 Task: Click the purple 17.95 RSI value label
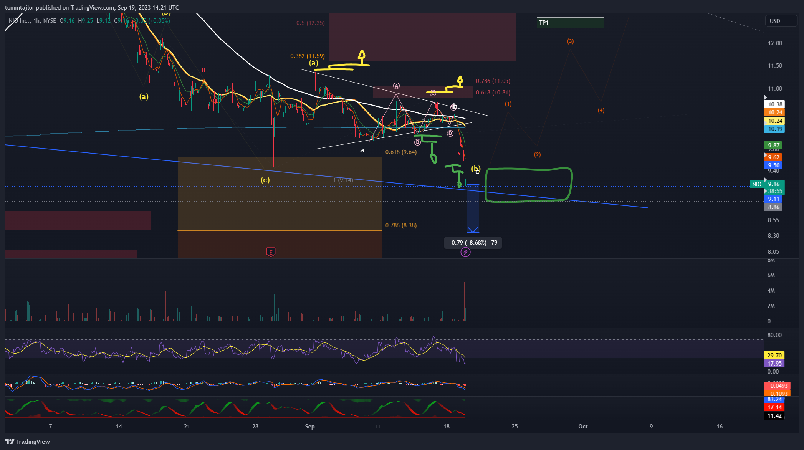[x=774, y=364]
